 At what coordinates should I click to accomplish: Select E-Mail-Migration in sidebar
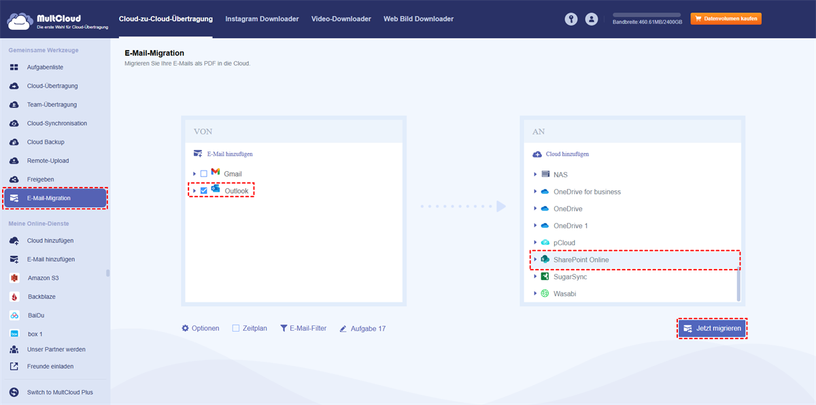(x=56, y=198)
